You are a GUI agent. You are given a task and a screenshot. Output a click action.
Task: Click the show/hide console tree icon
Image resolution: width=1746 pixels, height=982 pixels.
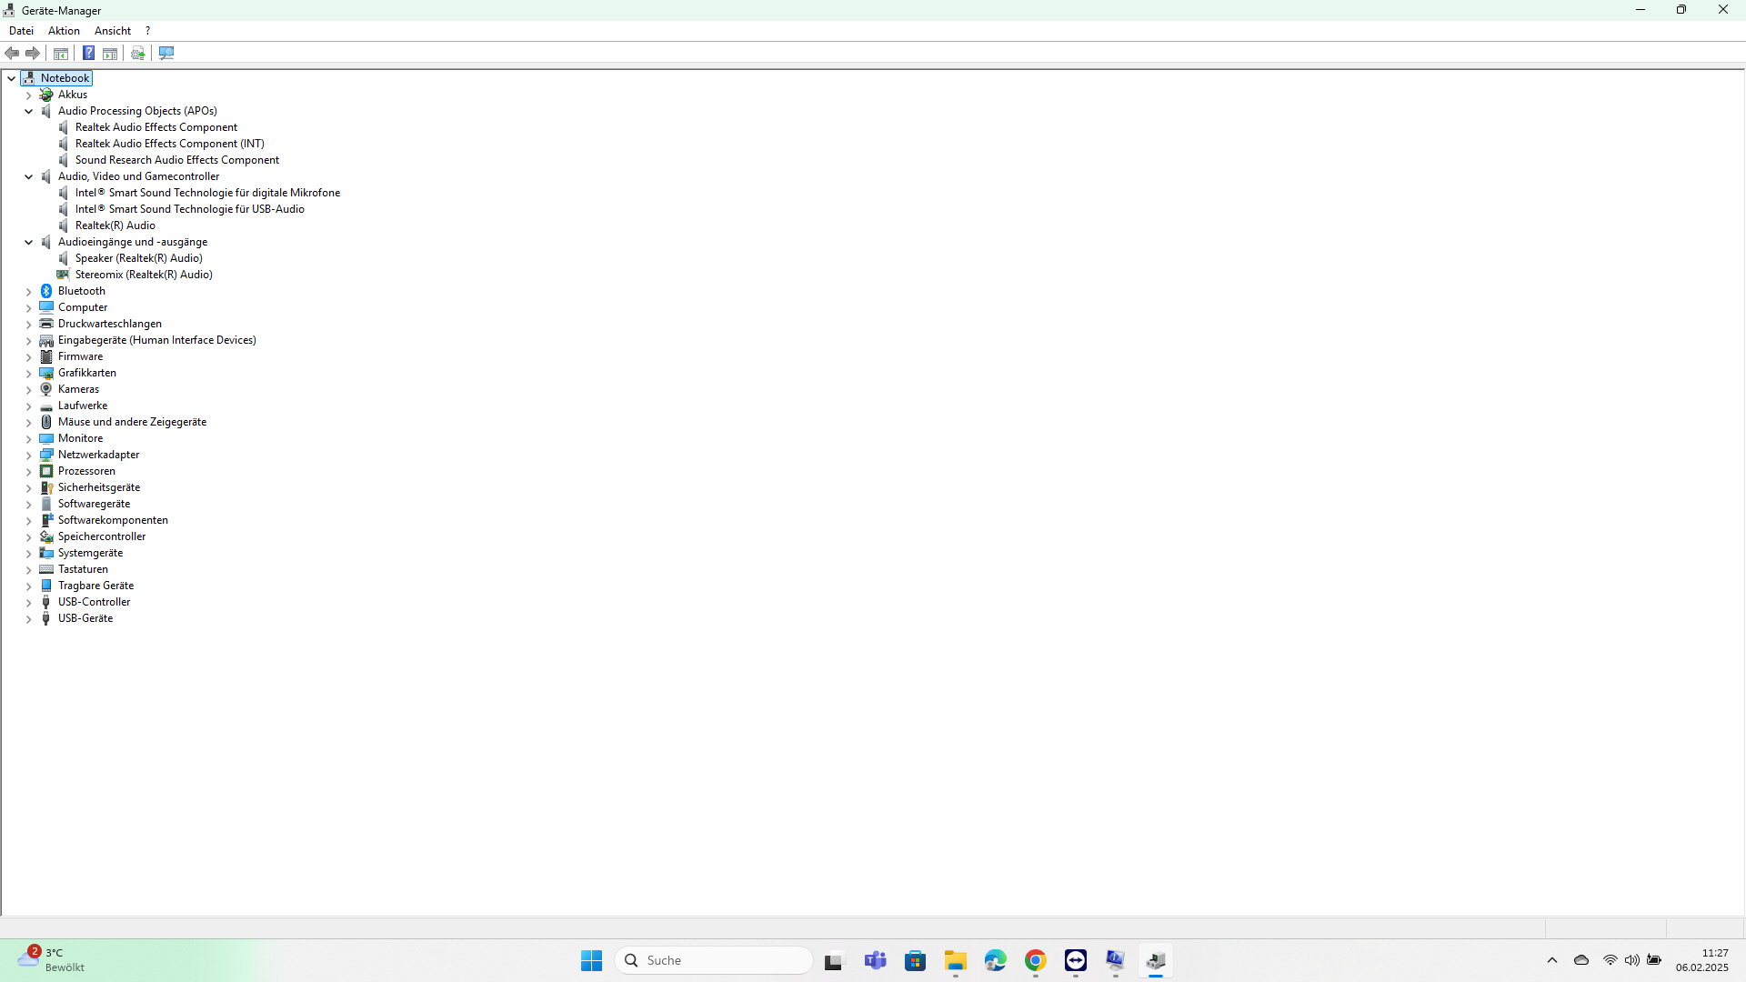61,53
